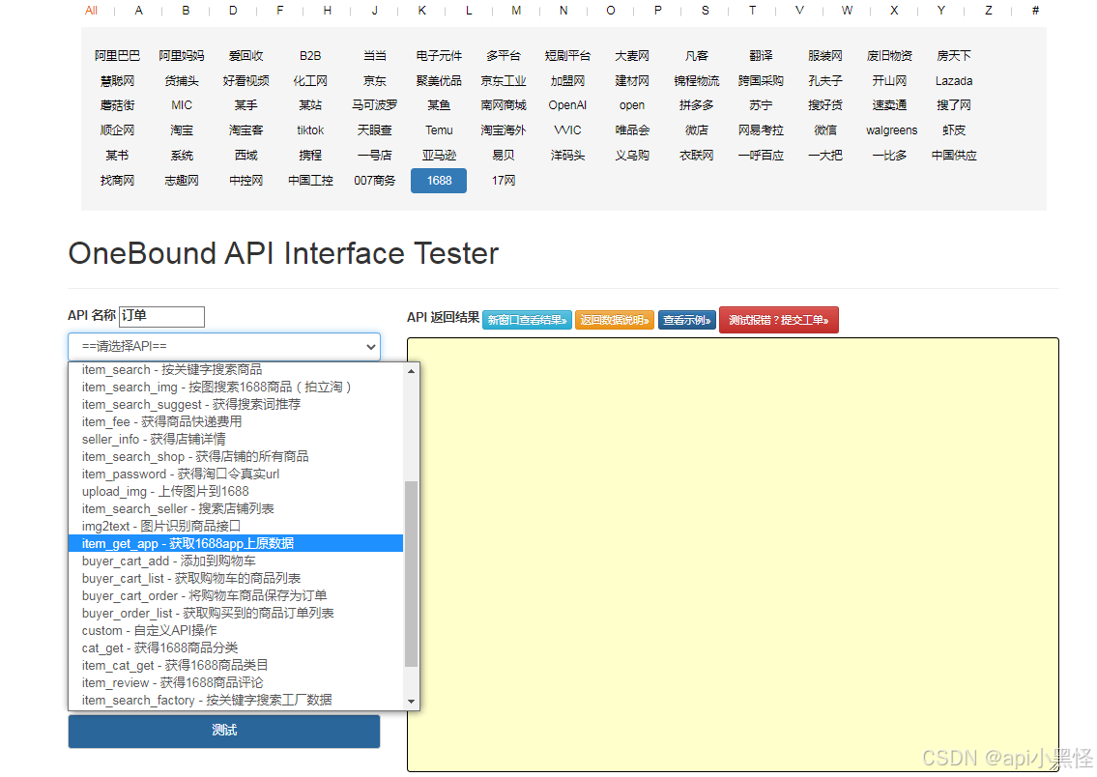Click the 新窗口查看结果 button
The width and height of the screenshot is (1097, 777).
pos(527,319)
